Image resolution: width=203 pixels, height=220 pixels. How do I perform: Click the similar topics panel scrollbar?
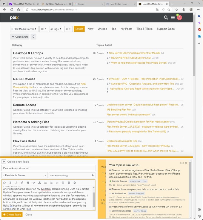190,178
